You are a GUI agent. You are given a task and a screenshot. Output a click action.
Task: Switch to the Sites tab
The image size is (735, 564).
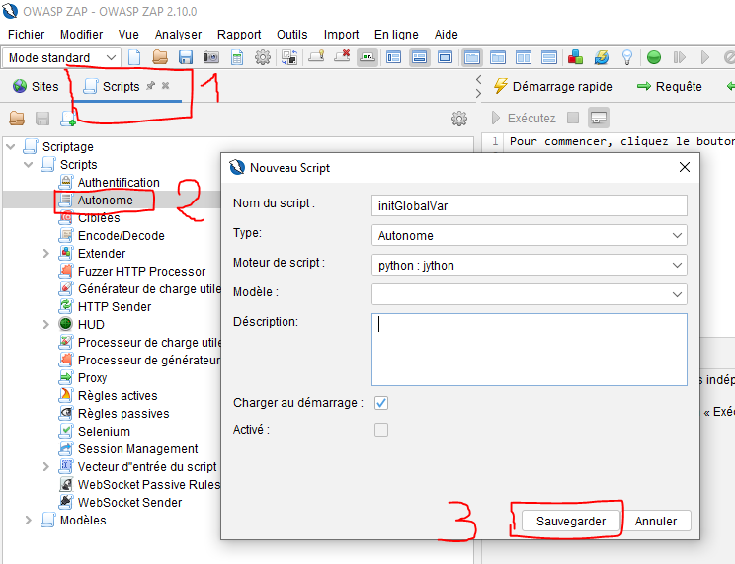[x=37, y=86]
